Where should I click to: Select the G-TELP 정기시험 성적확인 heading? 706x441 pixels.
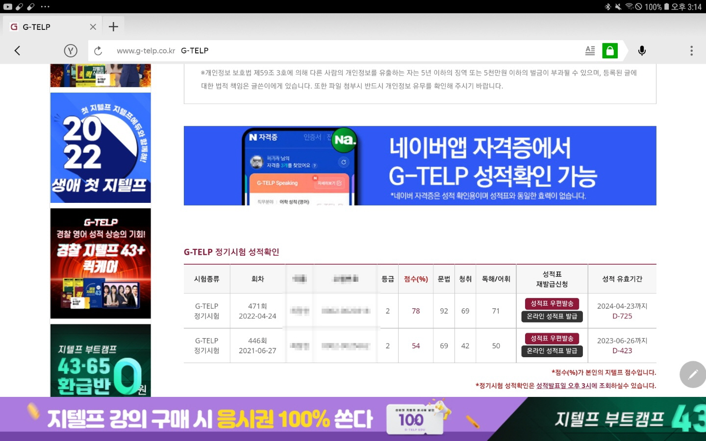[231, 252]
